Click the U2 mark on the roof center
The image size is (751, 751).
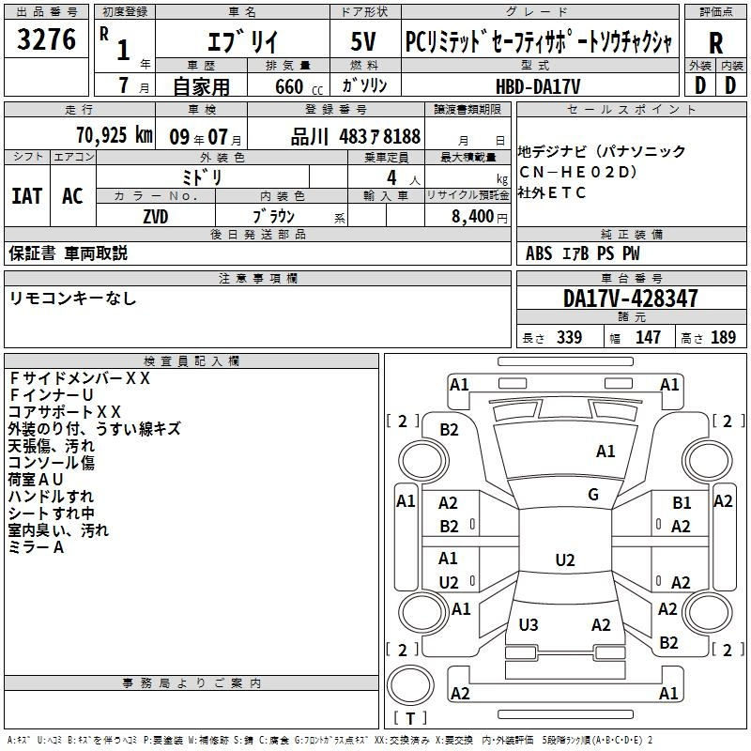564,560
